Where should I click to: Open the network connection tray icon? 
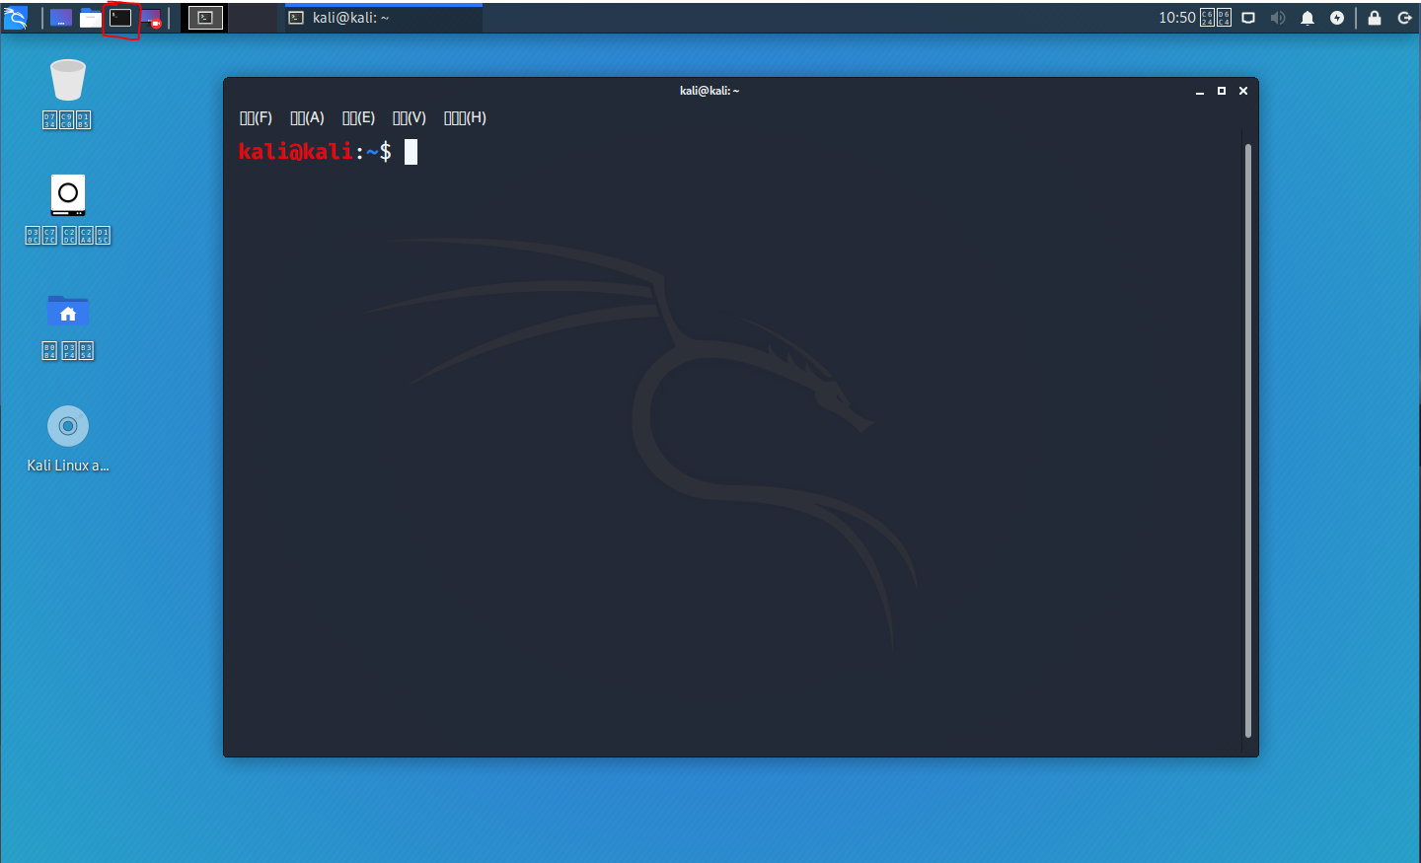coord(1248,18)
